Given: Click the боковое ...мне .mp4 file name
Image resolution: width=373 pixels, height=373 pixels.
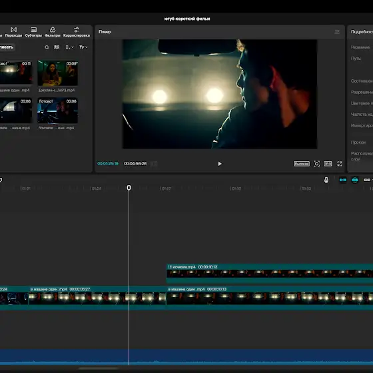Looking at the screenshot, I should tap(56, 128).
